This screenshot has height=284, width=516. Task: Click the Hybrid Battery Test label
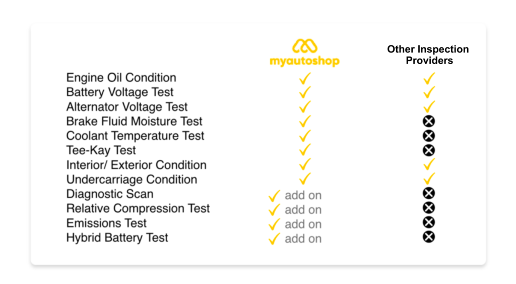(x=117, y=238)
